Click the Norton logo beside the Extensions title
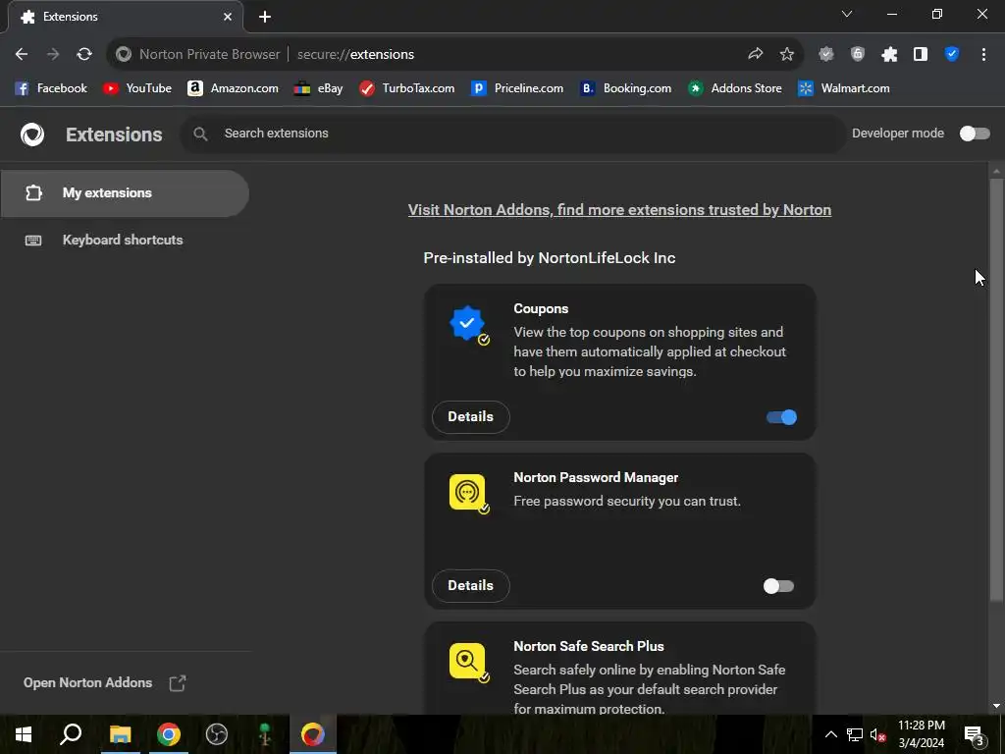This screenshot has height=754, width=1005. (x=32, y=135)
